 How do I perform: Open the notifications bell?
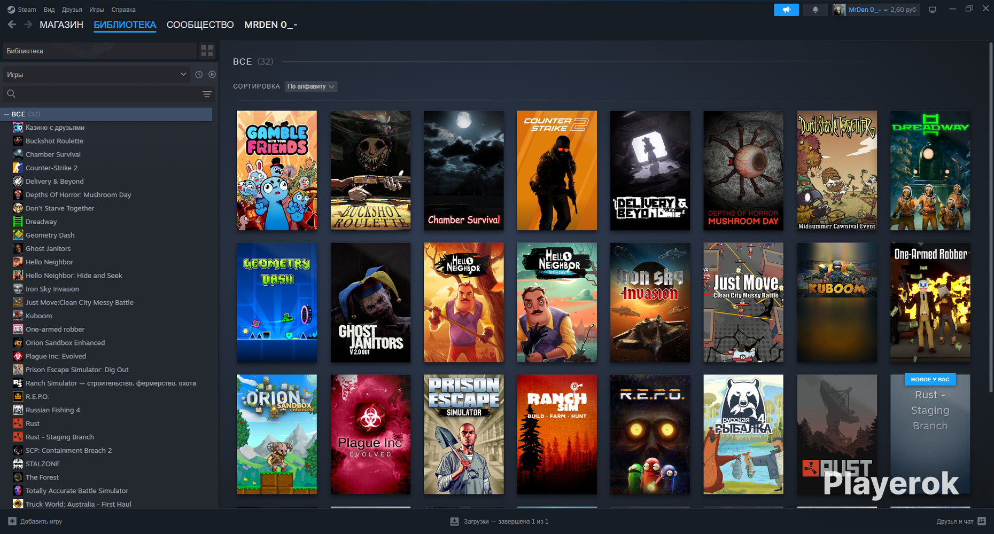(x=815, y=10)
